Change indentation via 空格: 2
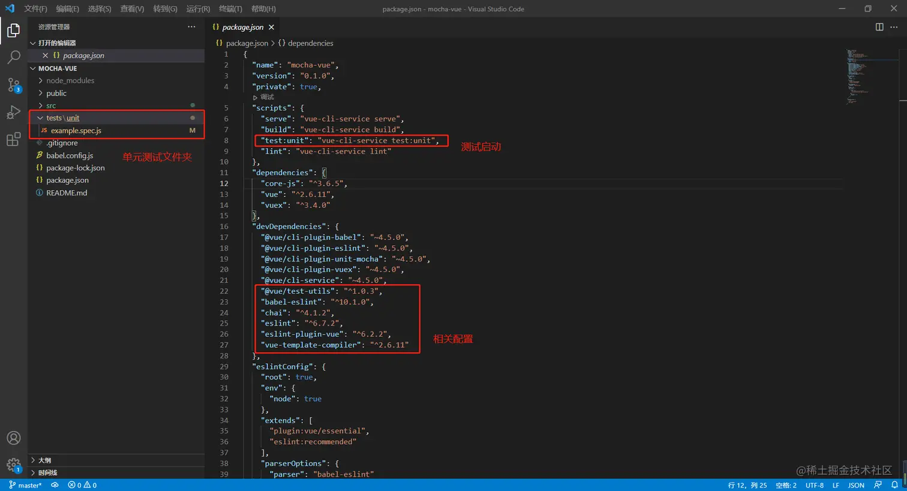907x491 pixels. click(x=786, y=485)
